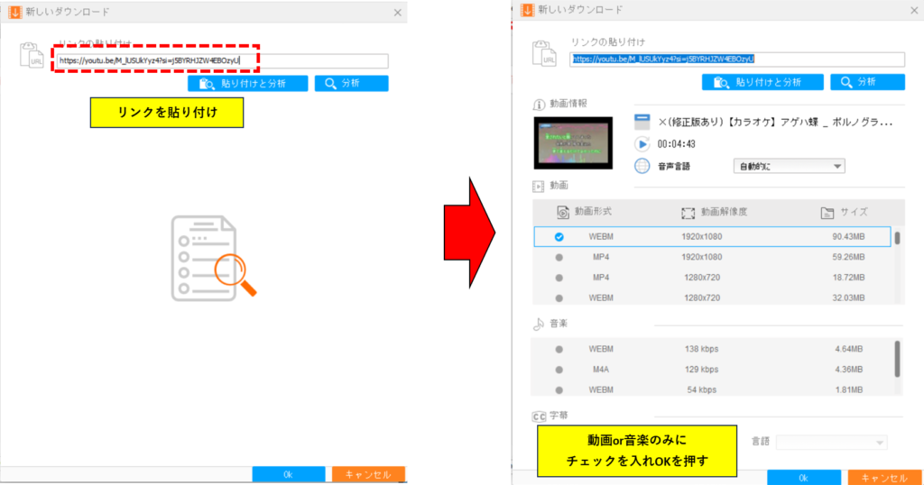Open the subtitle 言語 dropdown
Image resolution: width=924 pixels, height=485 pixels.
[831, 443]
